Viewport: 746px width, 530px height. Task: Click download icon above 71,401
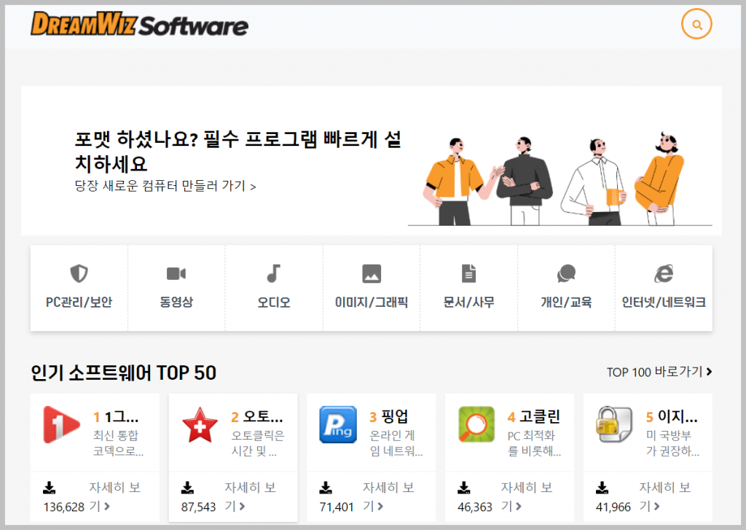point(326,488)
